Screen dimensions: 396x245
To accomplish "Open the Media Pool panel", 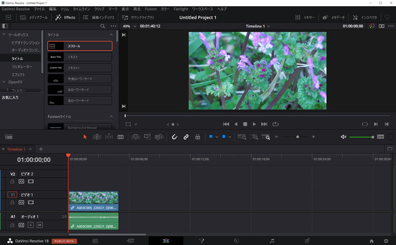I will (x=34, y=17).
